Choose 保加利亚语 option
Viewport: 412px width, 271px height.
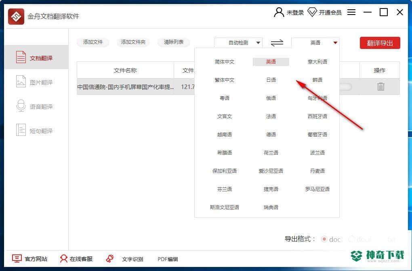click(x=225, y=171)
